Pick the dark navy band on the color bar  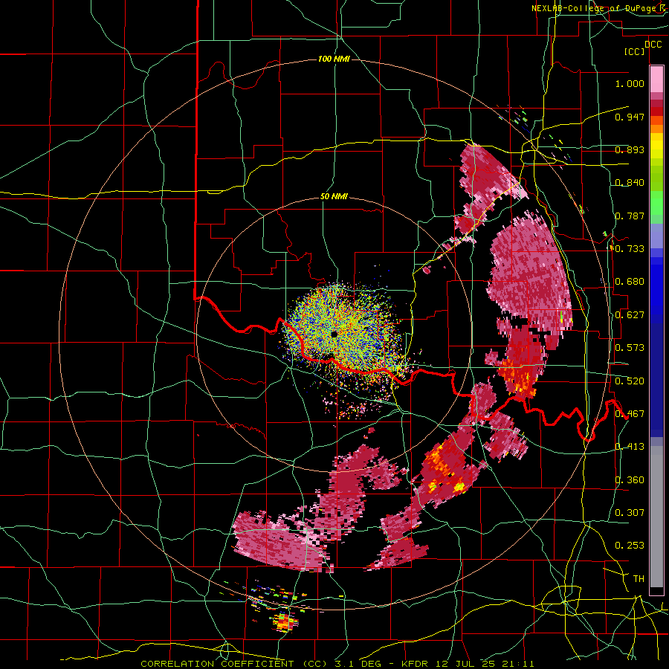tap(656, 380)
